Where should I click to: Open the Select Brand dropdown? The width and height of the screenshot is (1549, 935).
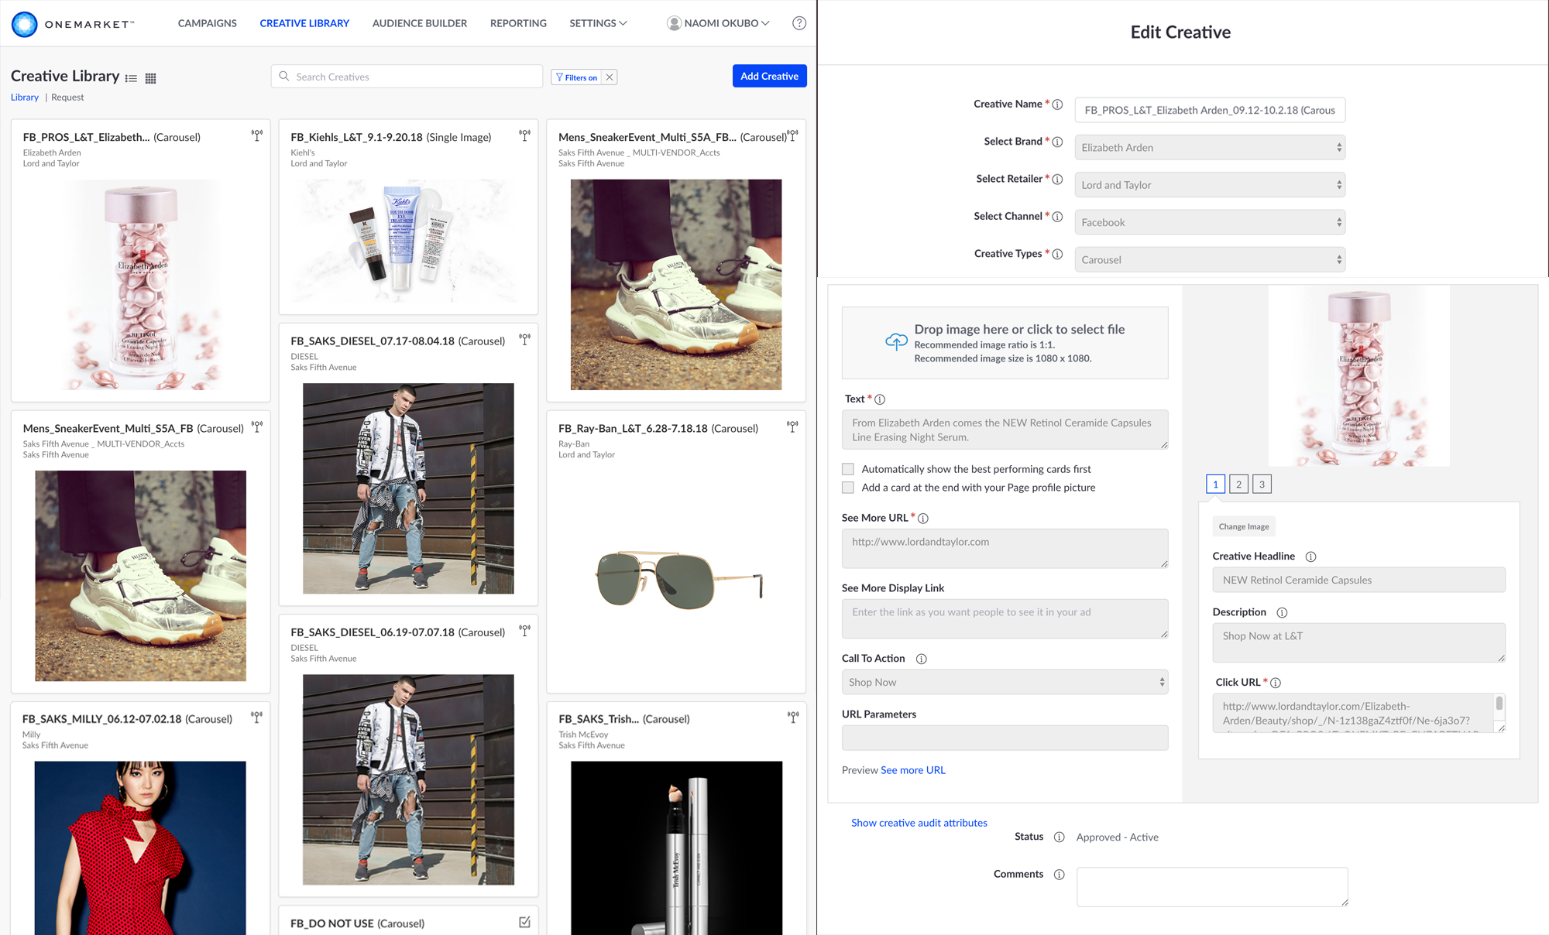(x=1210, y=147)
